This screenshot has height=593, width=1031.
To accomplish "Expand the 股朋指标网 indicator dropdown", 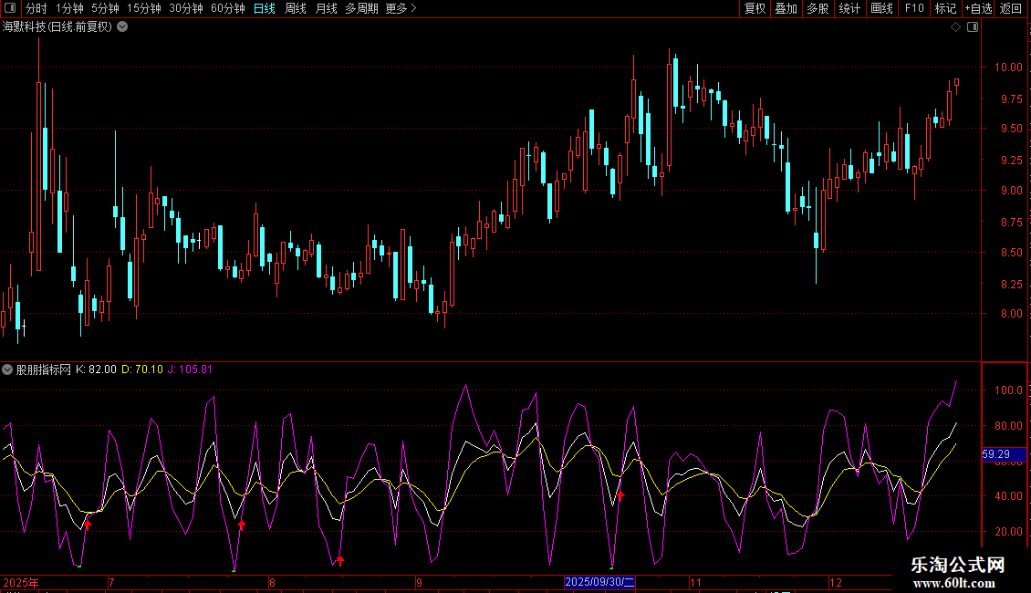I will pyautogui.click(x=8, y=369).
